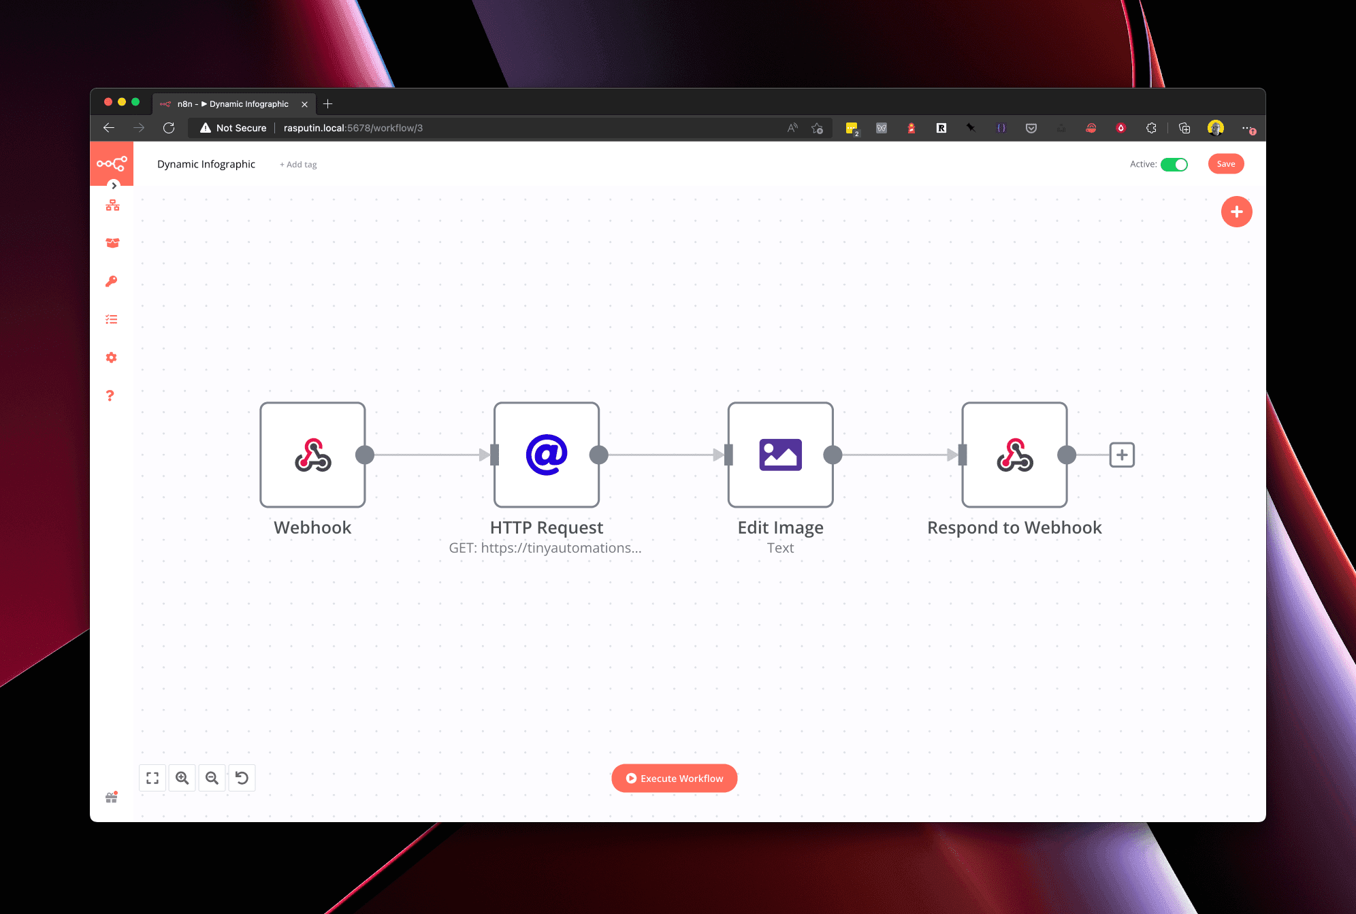Toggle the Active workflow switch
This screenshot has height=914, width=1356.
[1176, 164]
